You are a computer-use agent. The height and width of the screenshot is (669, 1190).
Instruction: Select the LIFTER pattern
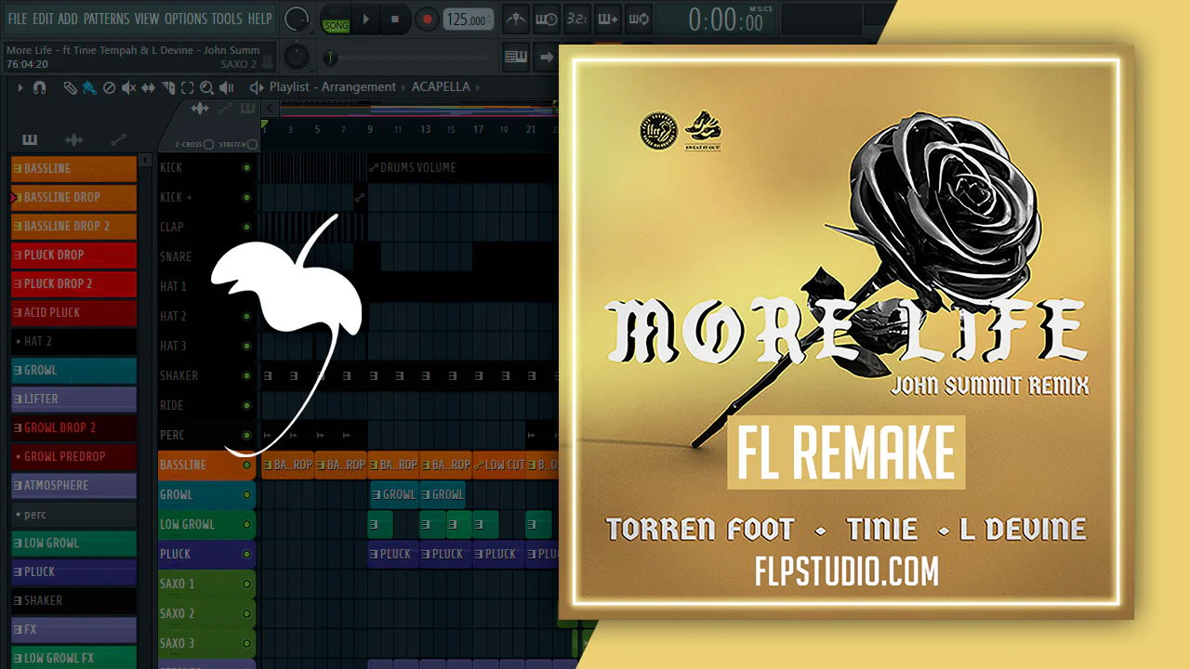[x=73, y=399]
